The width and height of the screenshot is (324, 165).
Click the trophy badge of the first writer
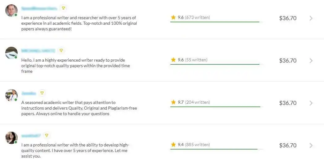pos(63,8)
